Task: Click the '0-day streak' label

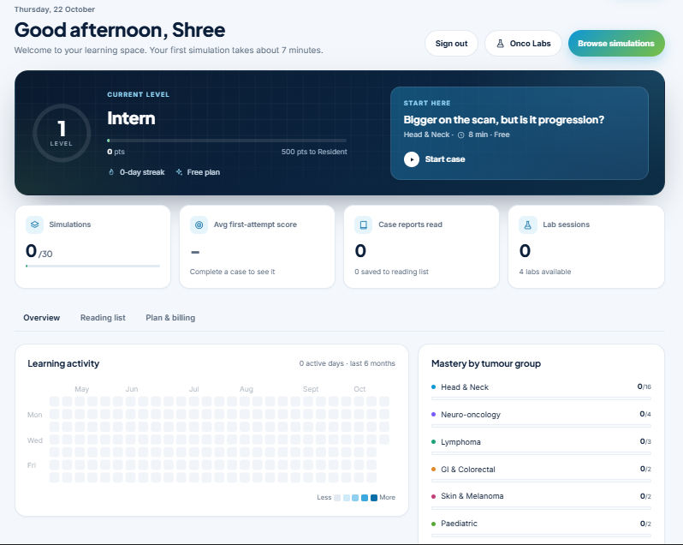Action: pyautogui.click(x=142, y=172)
